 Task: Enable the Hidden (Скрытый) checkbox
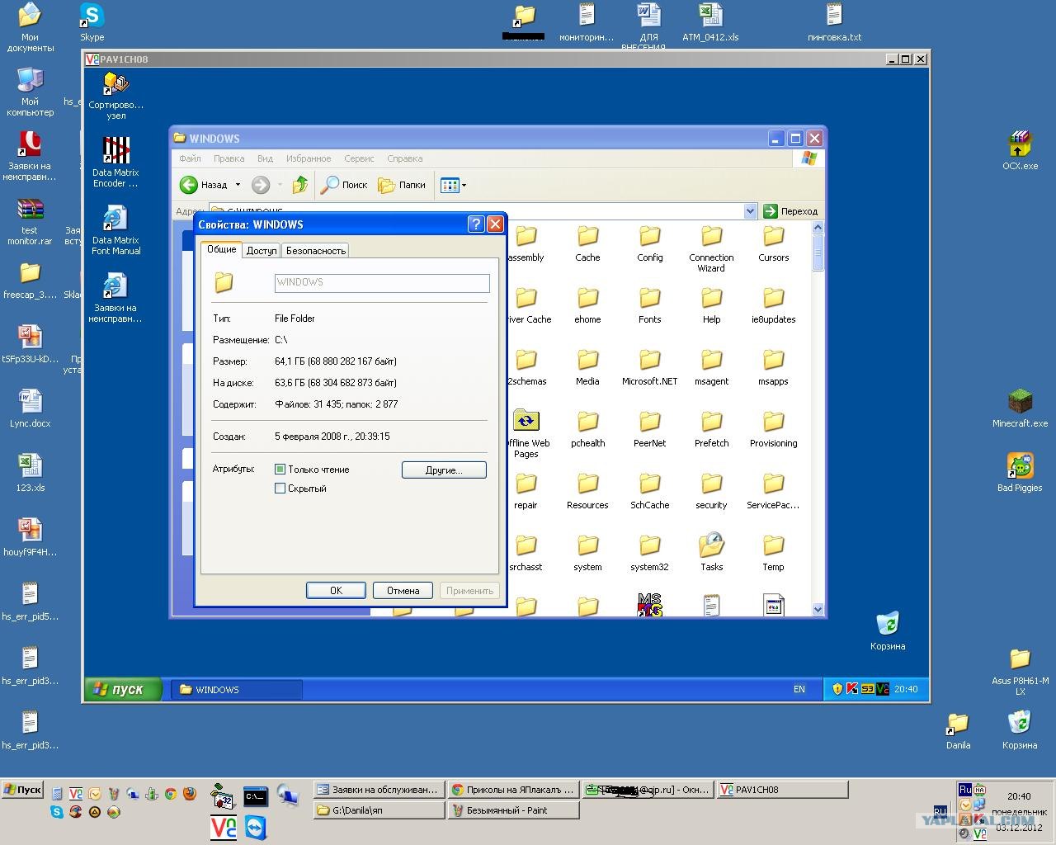(x=280, y=489)
